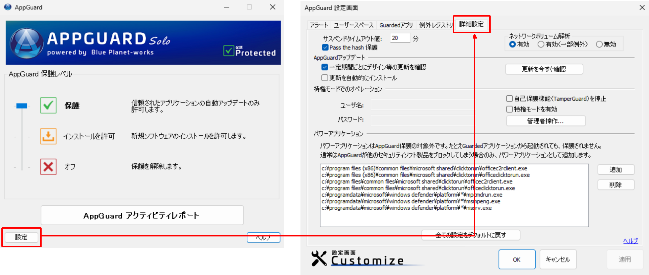Toggle 一定期間ごとにデザイン等の更新を確認 checkbox
Screen dimensions: 649x275
[x=325, y=67]
